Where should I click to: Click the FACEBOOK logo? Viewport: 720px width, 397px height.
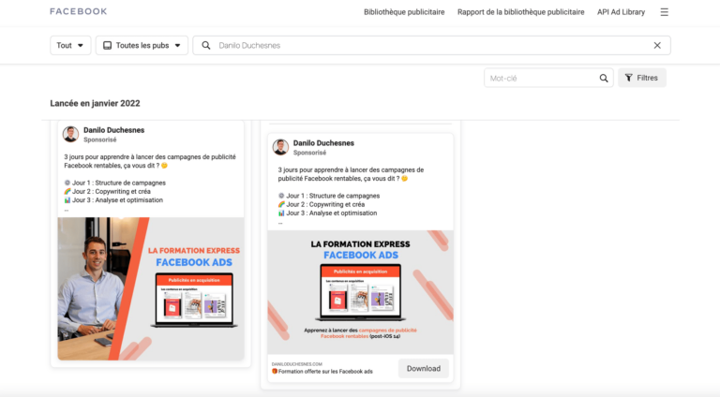coord(78,11)
